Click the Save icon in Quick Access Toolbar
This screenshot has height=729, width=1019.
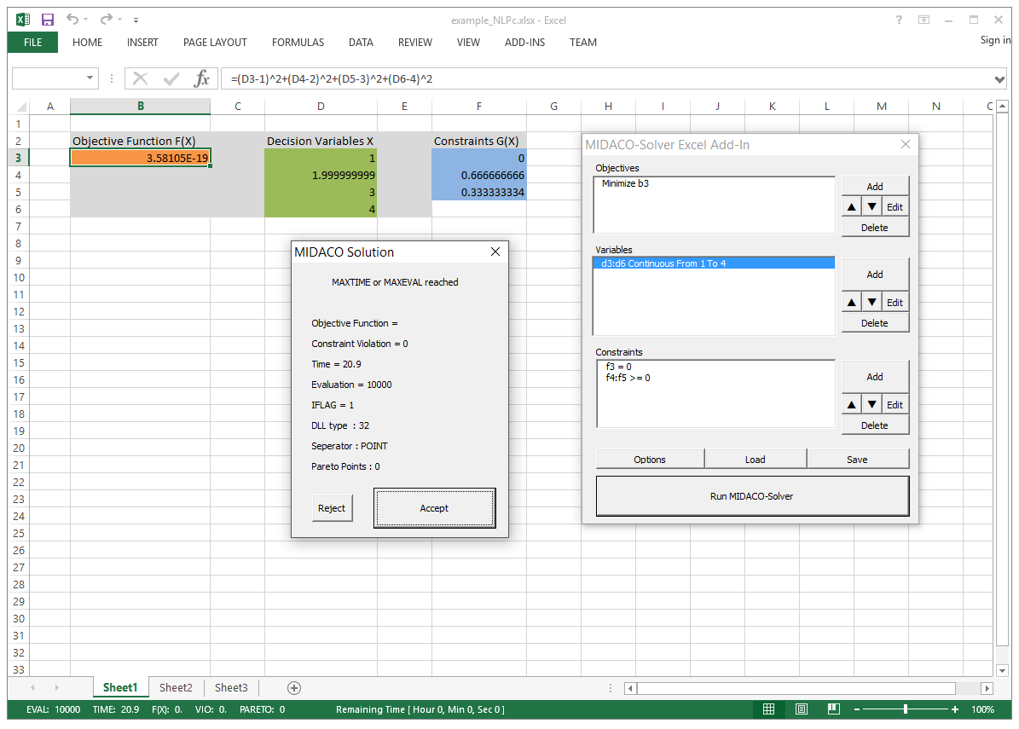pyautogui.click(x=48, y=20)
